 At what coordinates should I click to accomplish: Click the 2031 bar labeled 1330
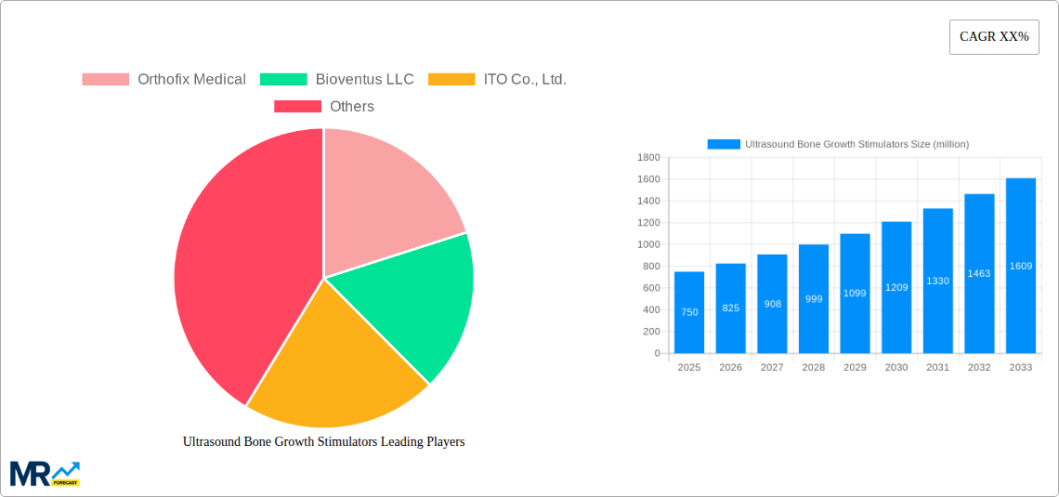(937, 281)
